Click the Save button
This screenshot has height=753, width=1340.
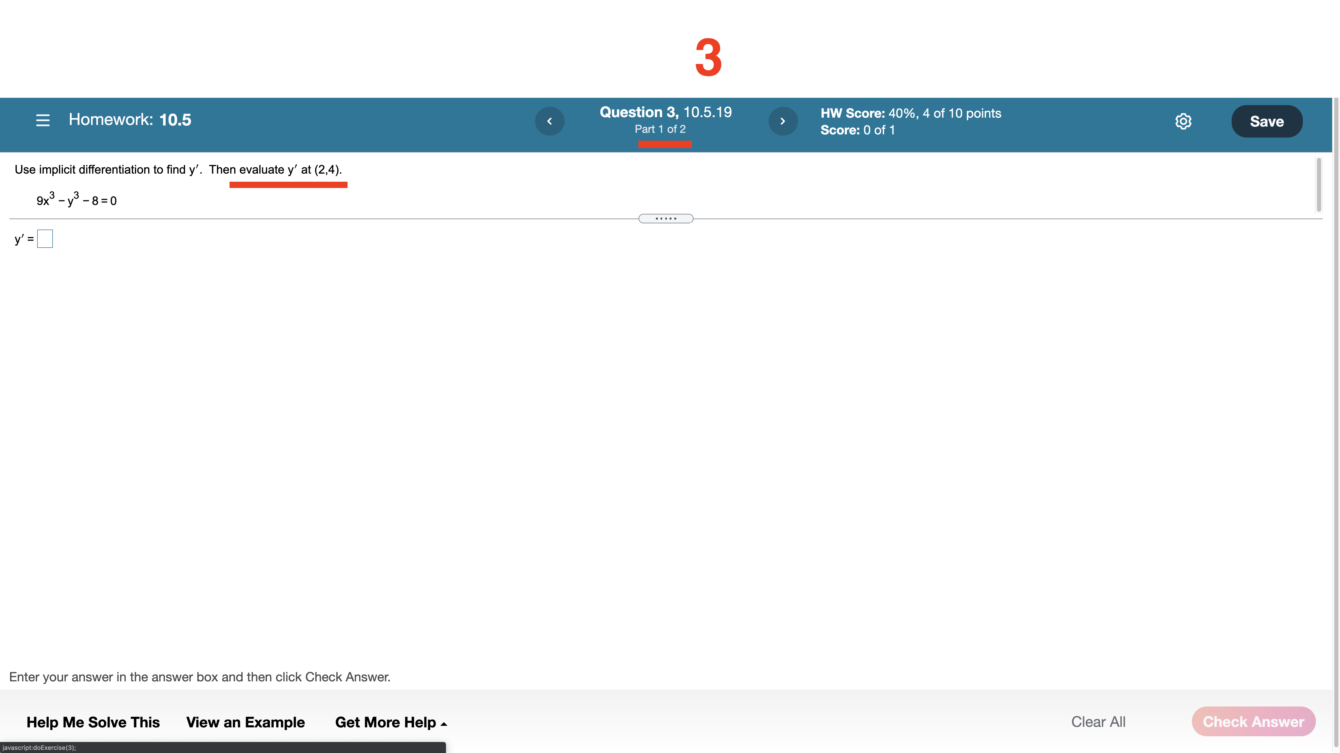[x=1267, y=121]
